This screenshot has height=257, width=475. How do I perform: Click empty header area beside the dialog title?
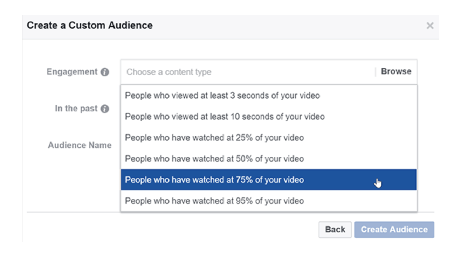click(287, 26)
